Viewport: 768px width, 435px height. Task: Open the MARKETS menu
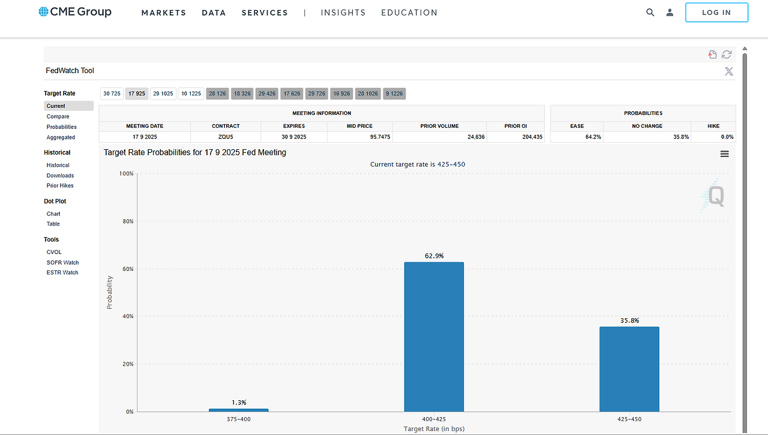pyautogui.click(x=164, y=13)
